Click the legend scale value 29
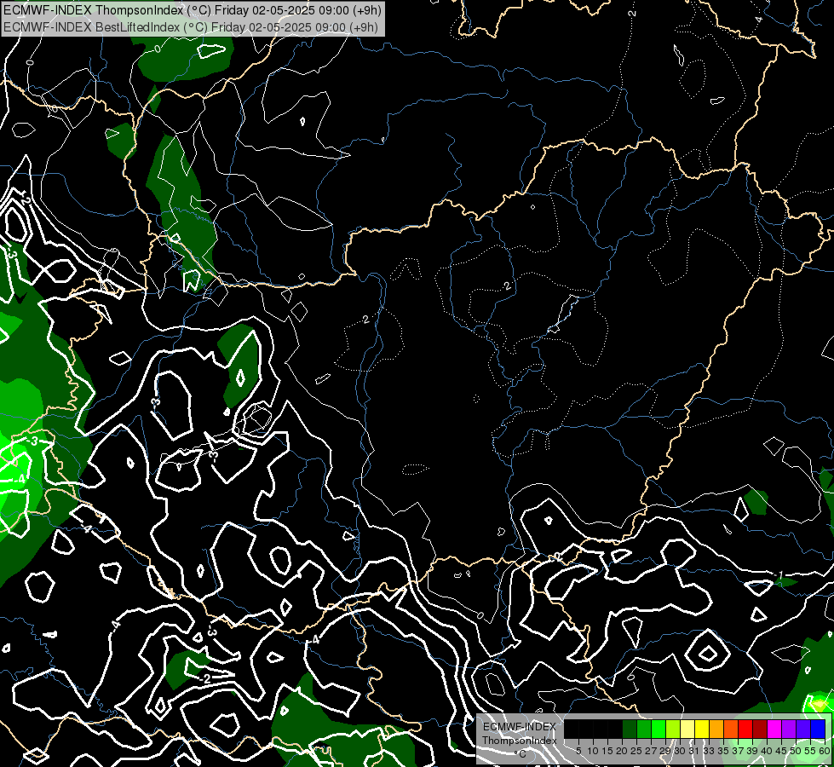834x767 pixels. coord(665,751)
